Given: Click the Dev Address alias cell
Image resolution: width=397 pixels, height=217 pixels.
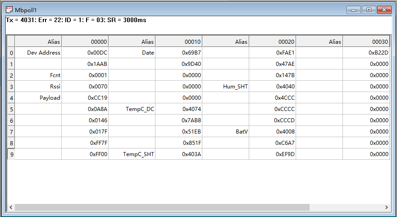Looking at the screenshot, I should click(x=38, y=53).
